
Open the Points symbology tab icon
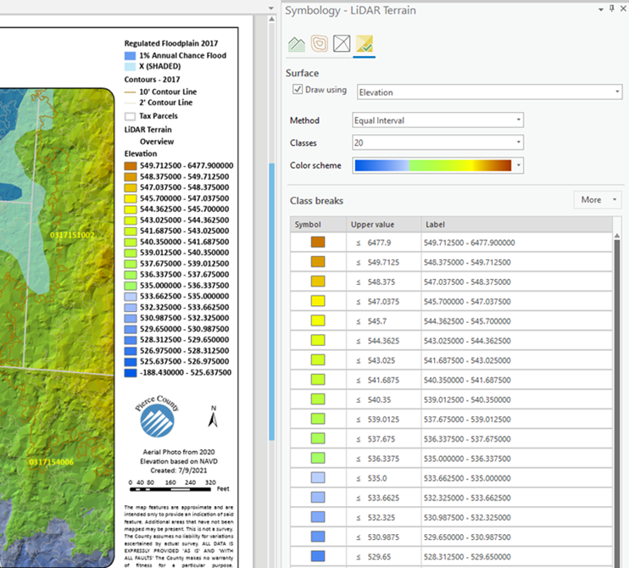(297, 43)
